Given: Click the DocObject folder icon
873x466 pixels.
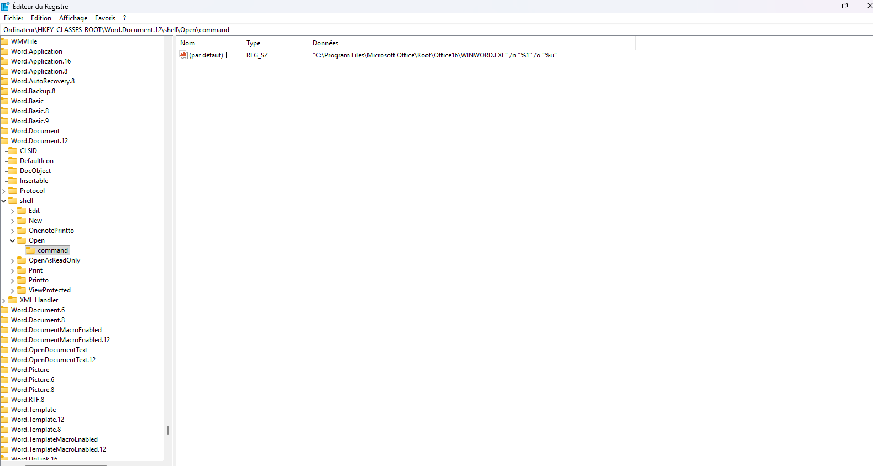Looking at the screenshot, I should [x=13, y=171].
